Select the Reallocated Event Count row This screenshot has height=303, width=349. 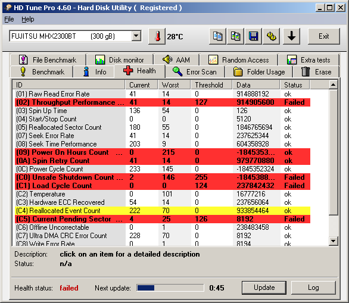[x=162, y=211]
